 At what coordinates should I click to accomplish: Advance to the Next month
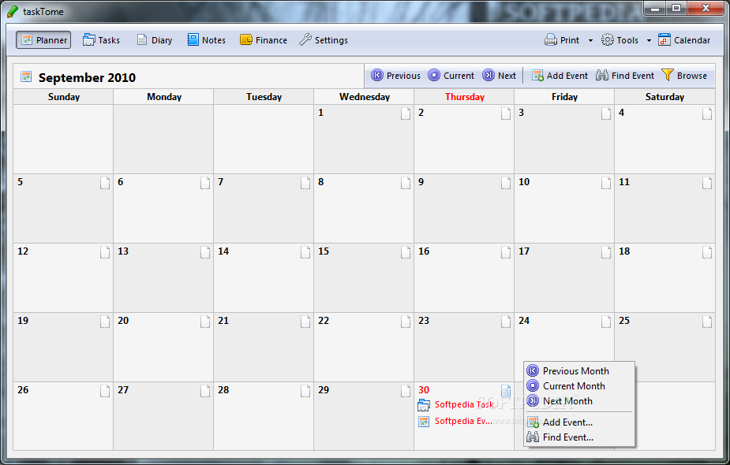point(499,76)
